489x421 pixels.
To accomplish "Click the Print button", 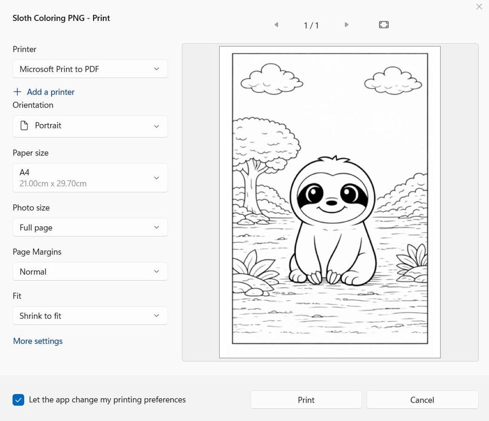I will coord(306,400).
